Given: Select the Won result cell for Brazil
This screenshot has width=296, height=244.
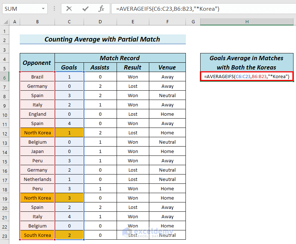Looking at the screenshot, I should pos(133,77).
